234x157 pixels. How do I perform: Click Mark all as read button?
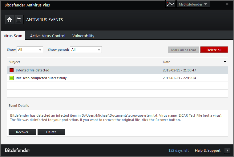pyautogui.click(x=184, y=50)
